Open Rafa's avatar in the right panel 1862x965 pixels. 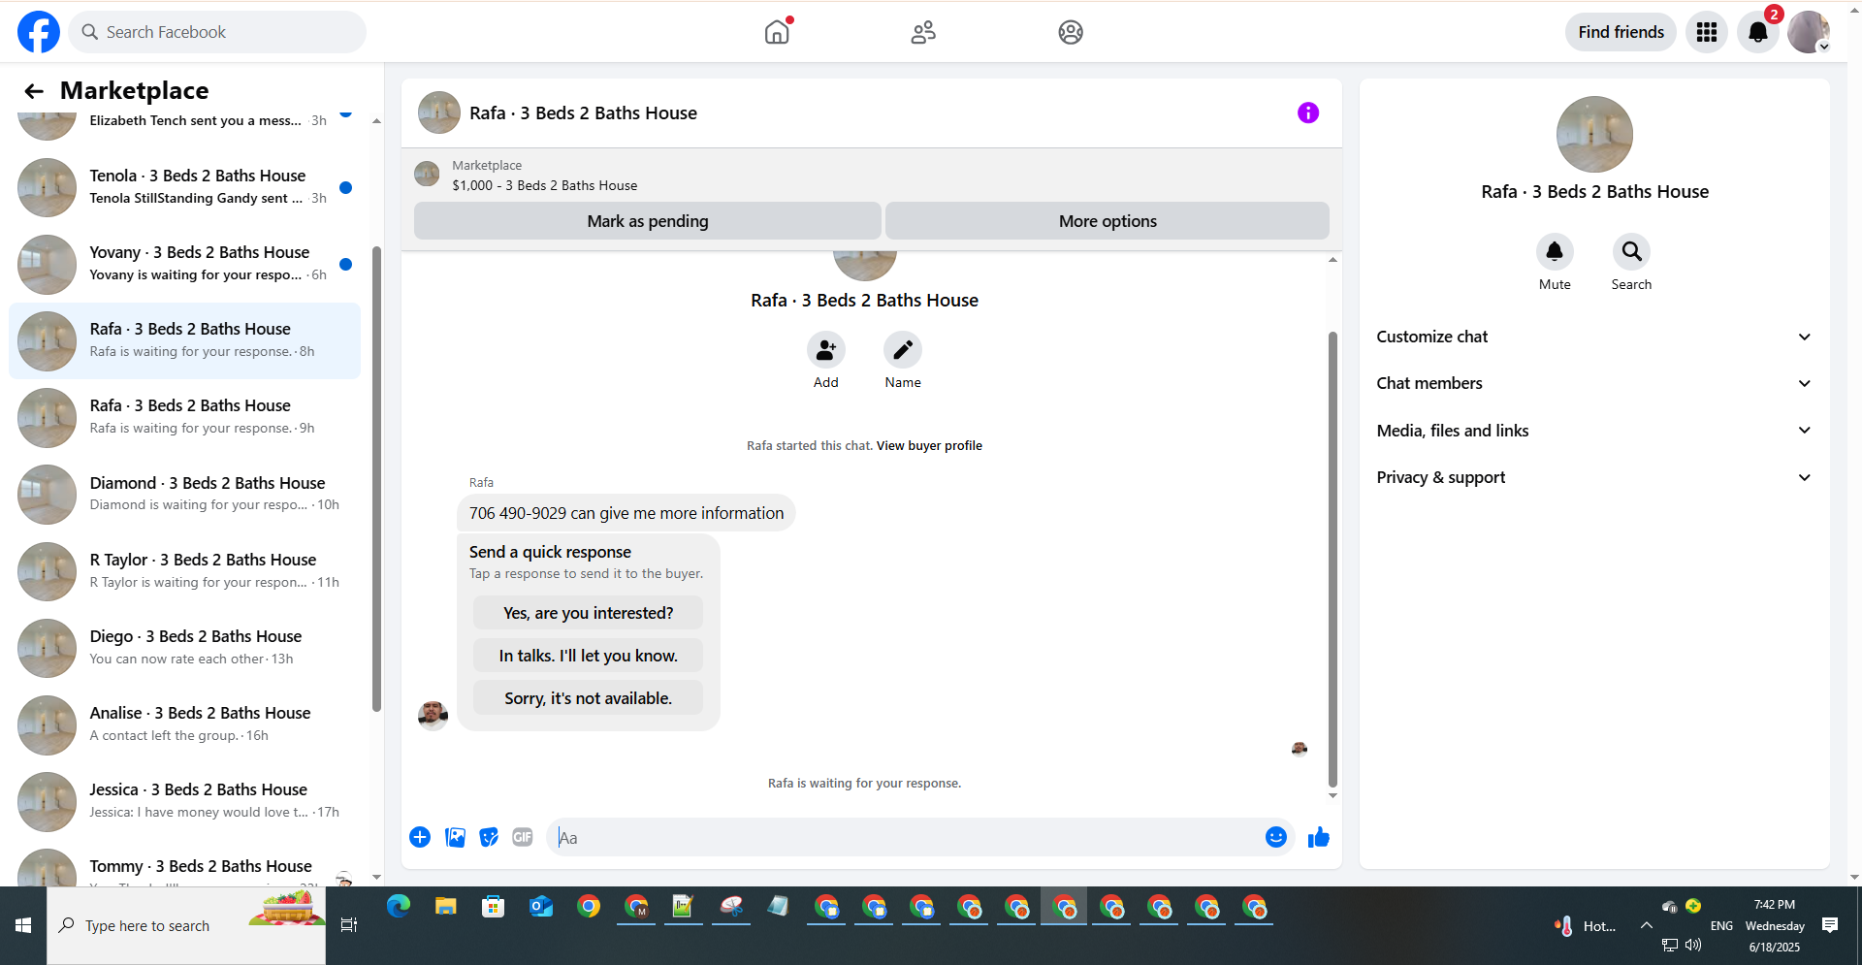tap(1594, 134)
